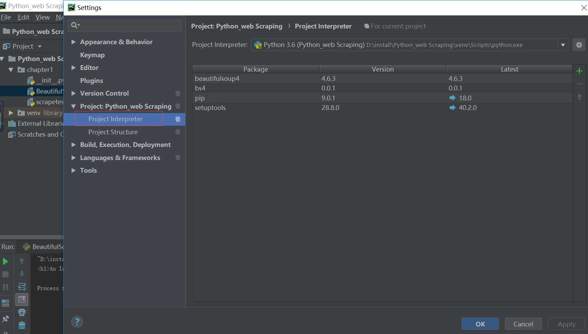This screenshot has height=334, width=588.
Task: Select Keymap in settings list
Action: click(92, 55)
